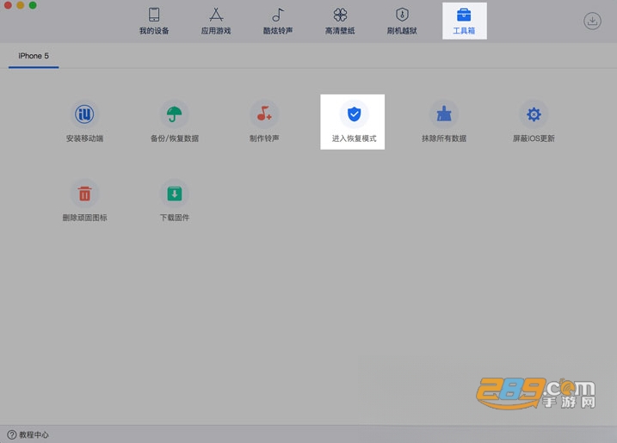The width and height of the screenshot is (617, 443).
Task: Open 备份/恢复数据 backup and restore tool
Action: pyautogui.click(x=175, y=121)
